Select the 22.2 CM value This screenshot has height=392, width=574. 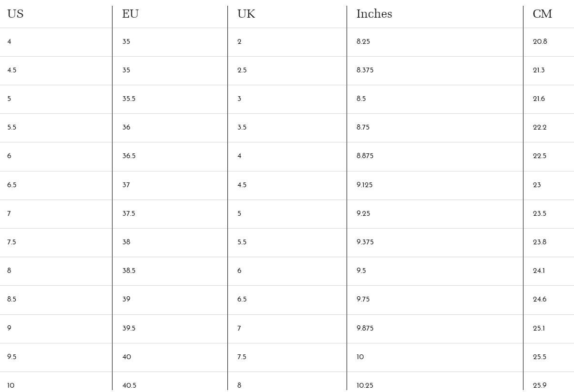coord(540,128)
